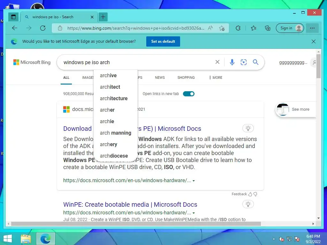Go back with the back arrow
Viewport: 327px width, 245px height.
15,28
